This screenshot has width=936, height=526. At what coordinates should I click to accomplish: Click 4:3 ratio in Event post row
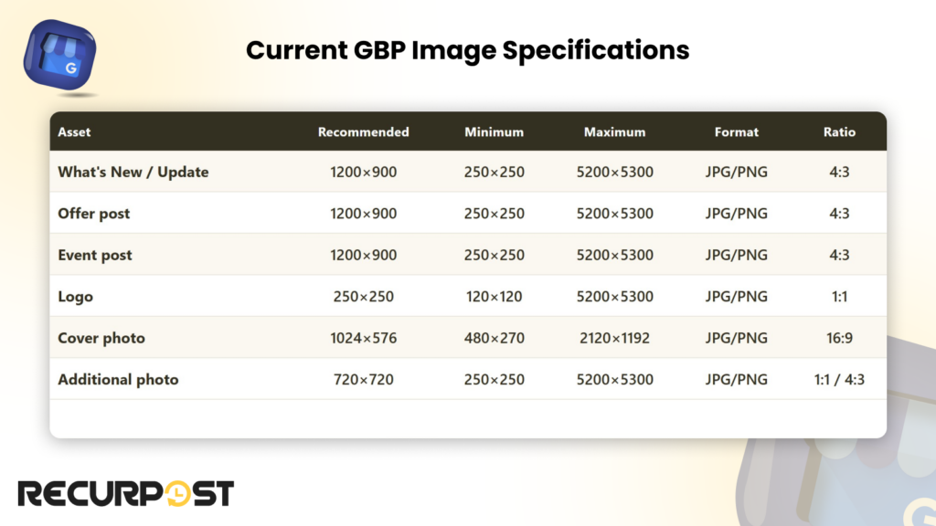click(839, 255)
